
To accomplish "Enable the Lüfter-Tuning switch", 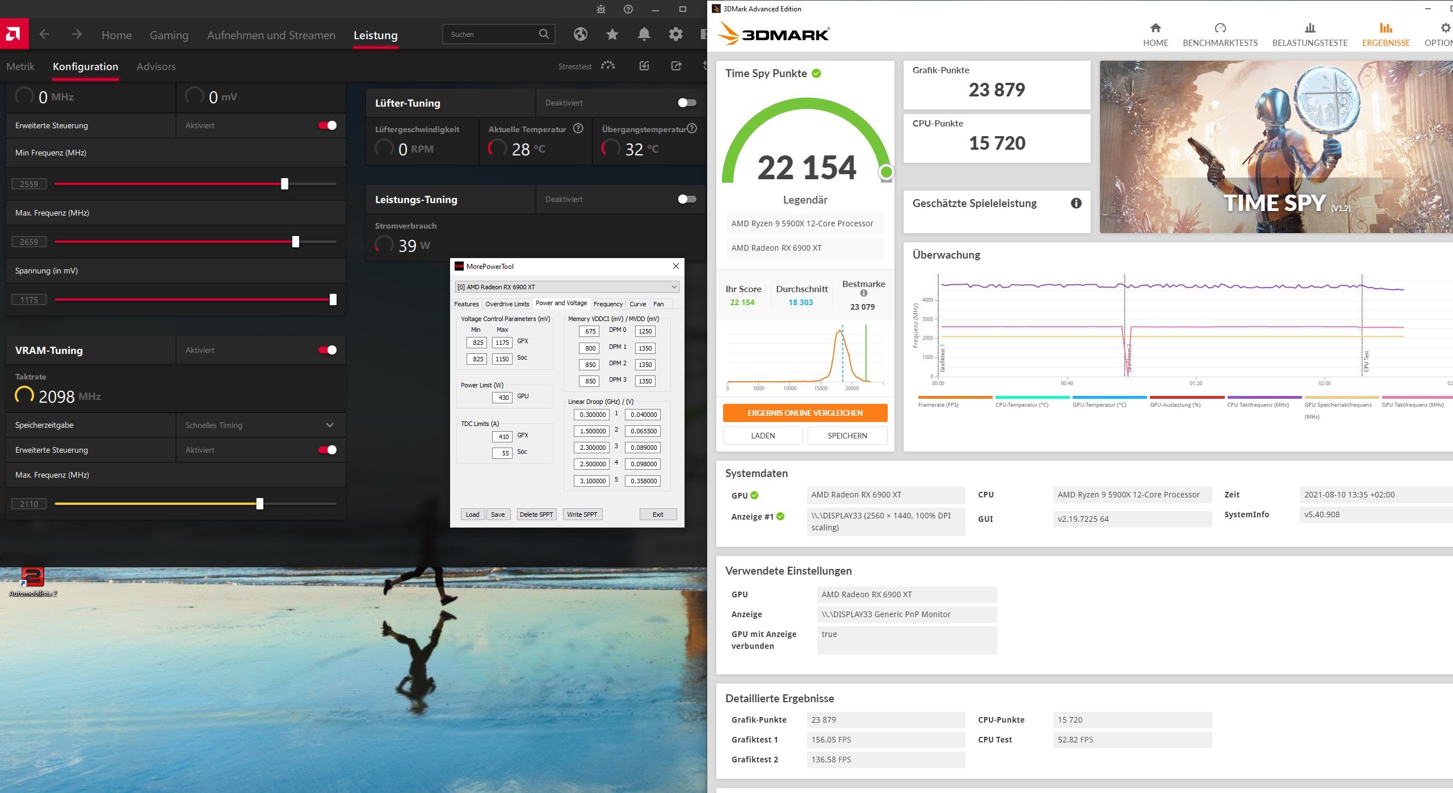I will point(687,103).
